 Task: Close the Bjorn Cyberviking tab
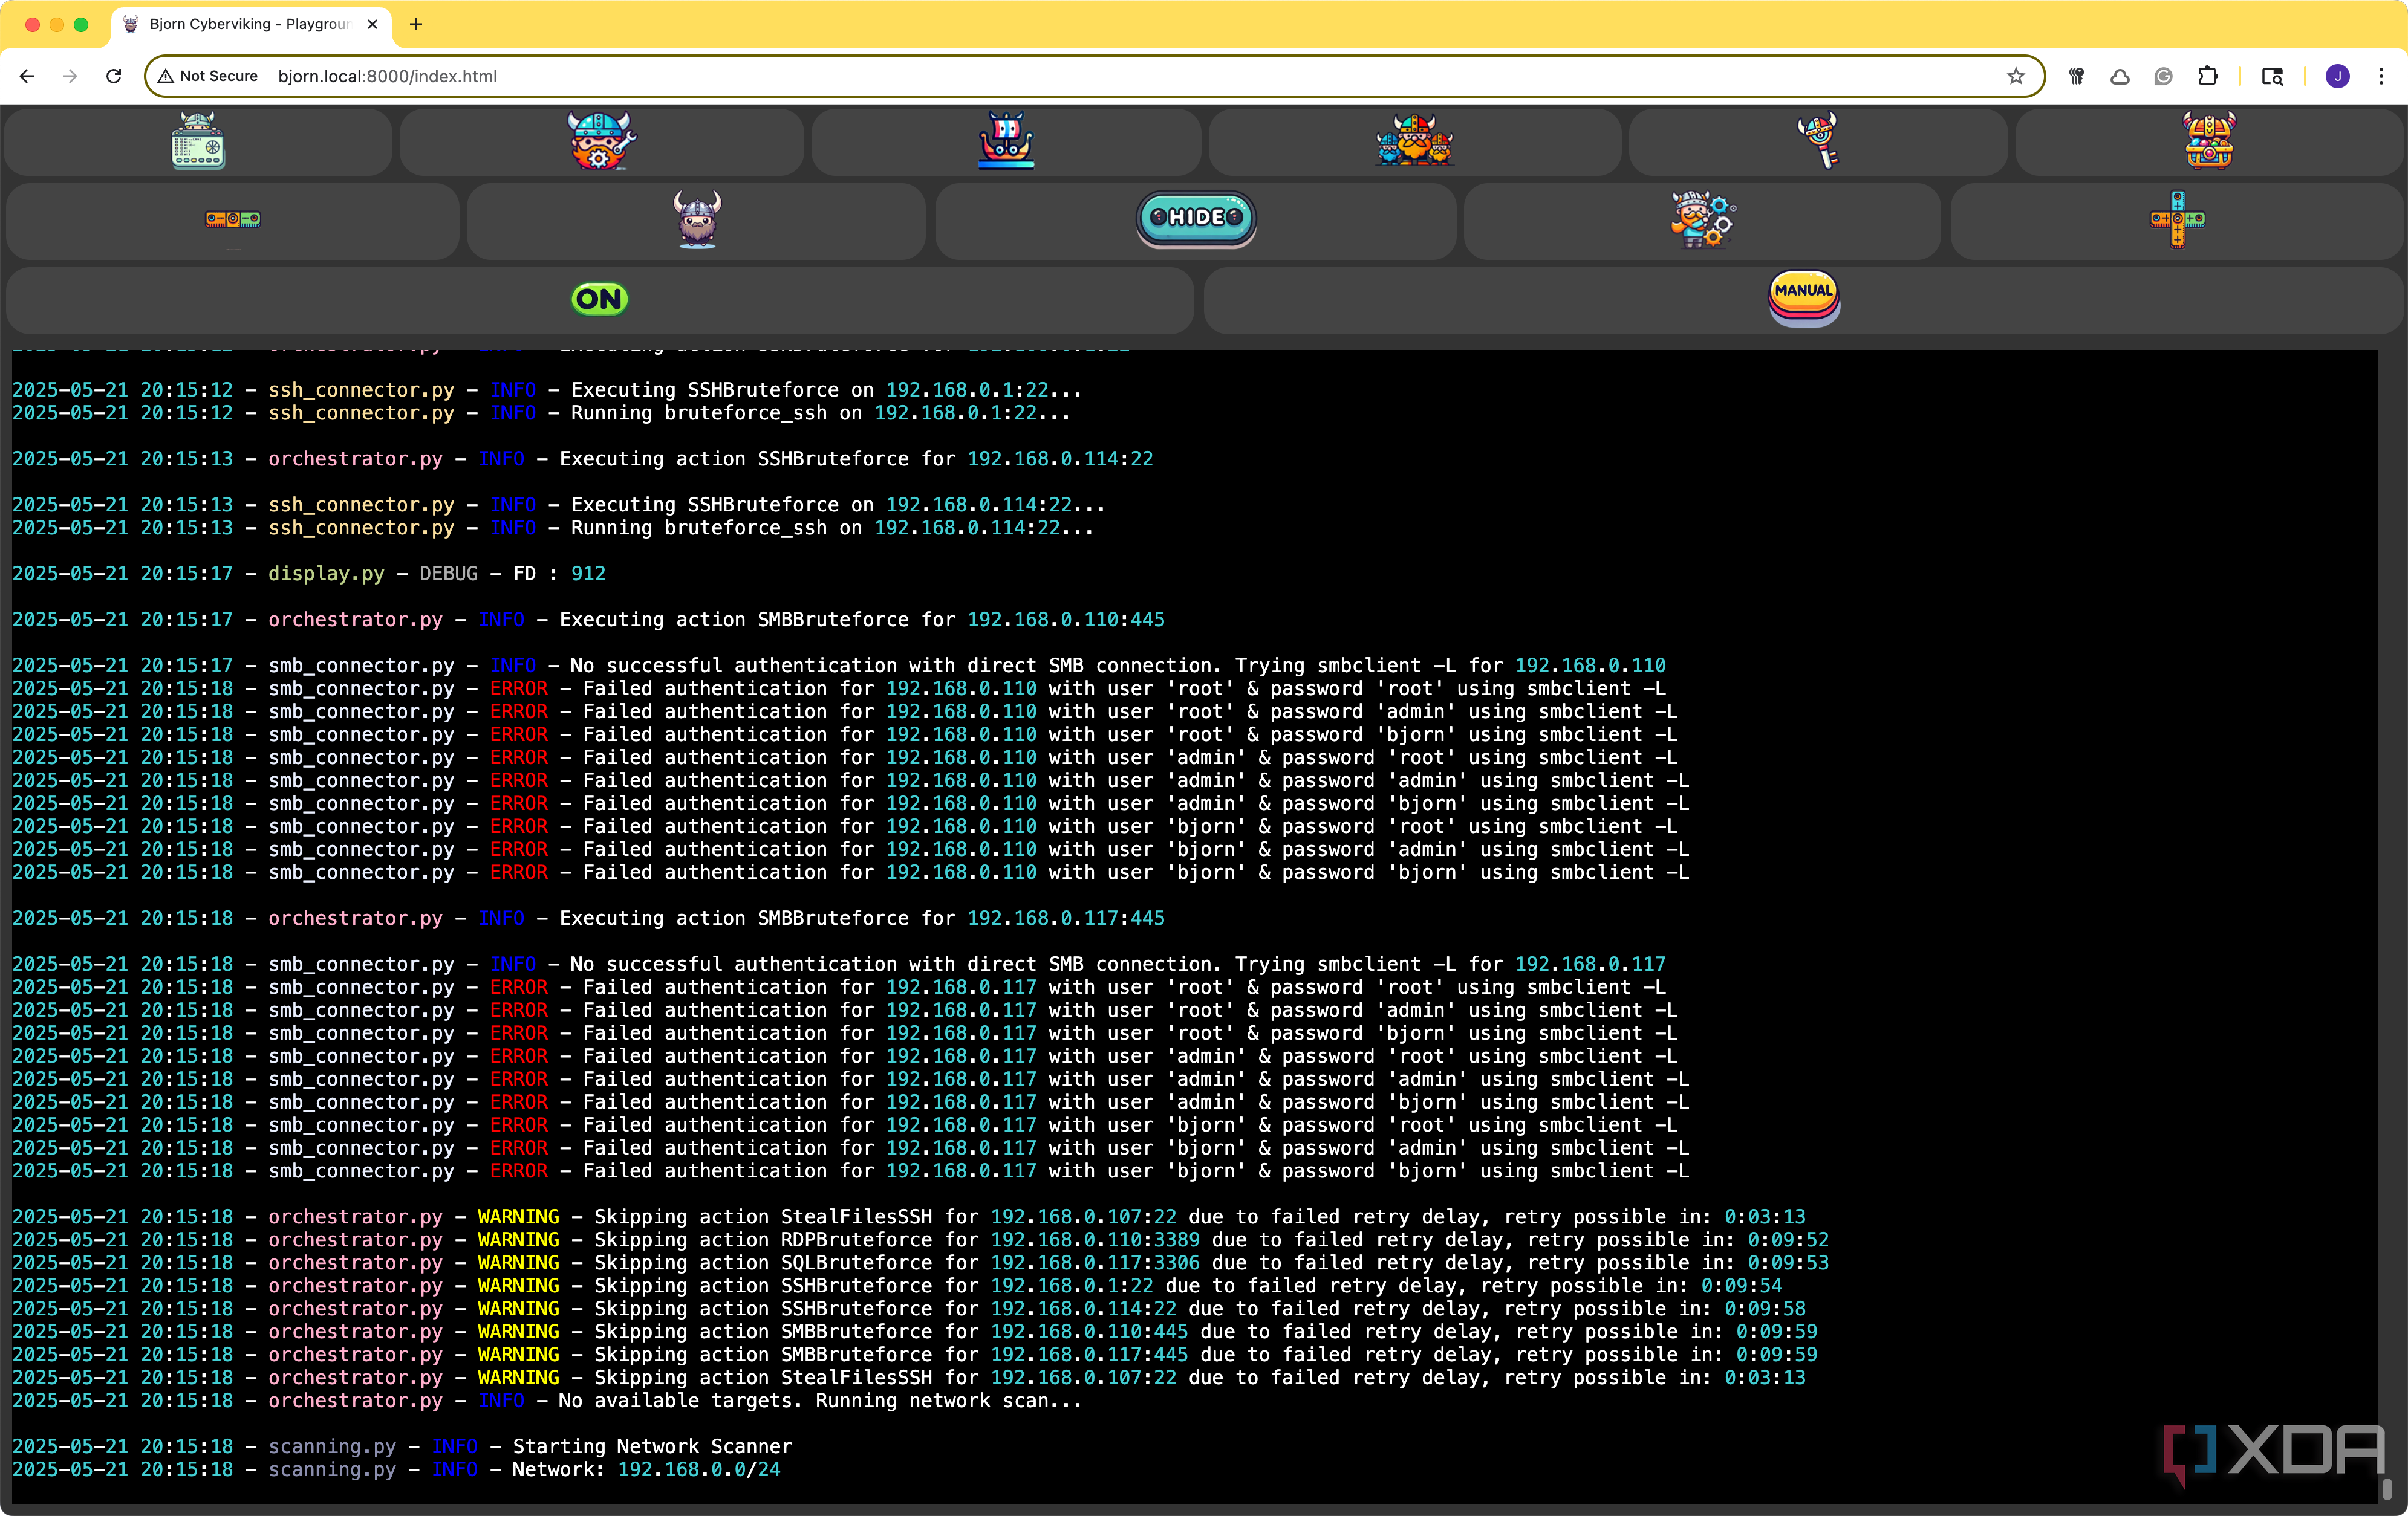coord(373,24)
